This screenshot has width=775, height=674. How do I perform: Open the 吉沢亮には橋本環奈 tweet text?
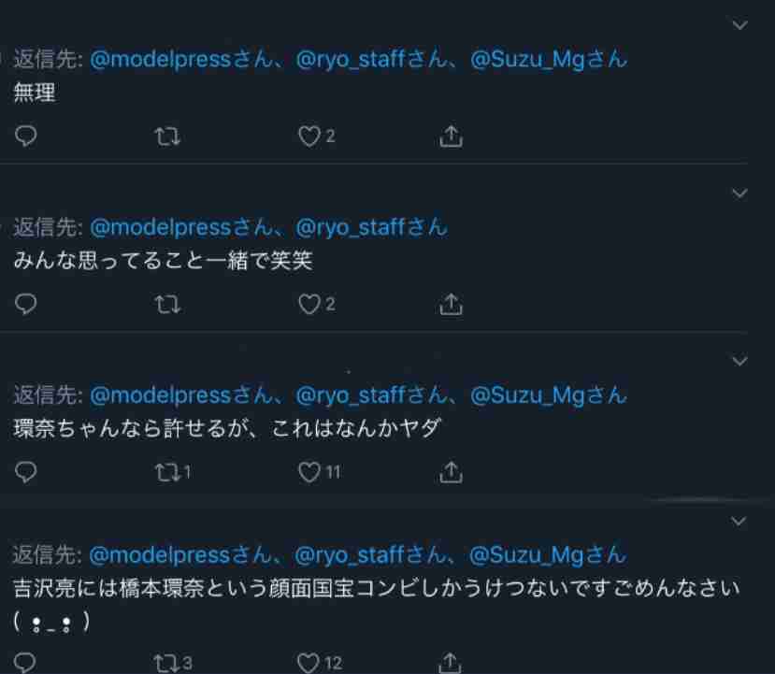pos(376,604)
